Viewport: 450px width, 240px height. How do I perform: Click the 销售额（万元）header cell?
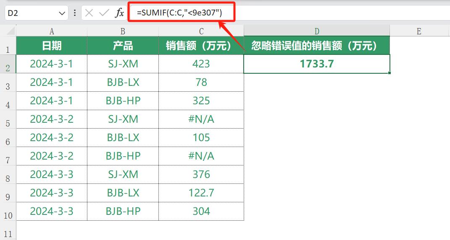pyautogui.click(x=201, y=46)
